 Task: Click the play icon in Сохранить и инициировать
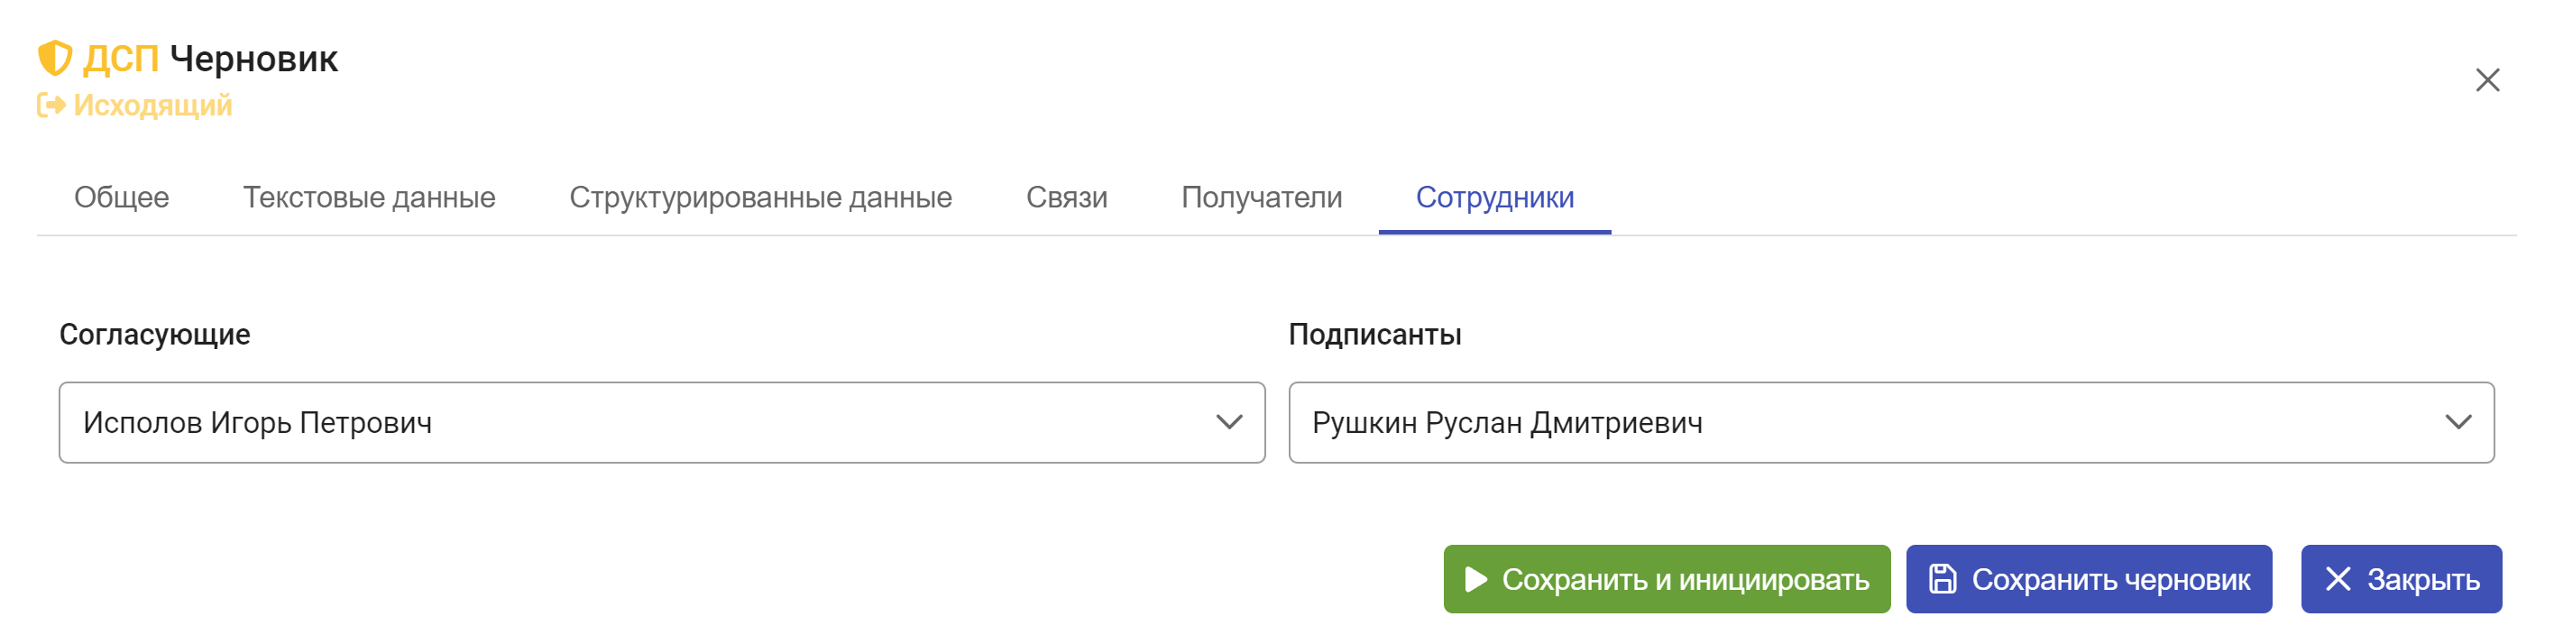point(1475,579)
